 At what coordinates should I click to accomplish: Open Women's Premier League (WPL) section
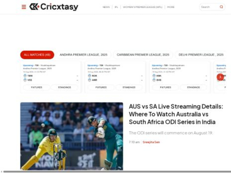(142, 7)
